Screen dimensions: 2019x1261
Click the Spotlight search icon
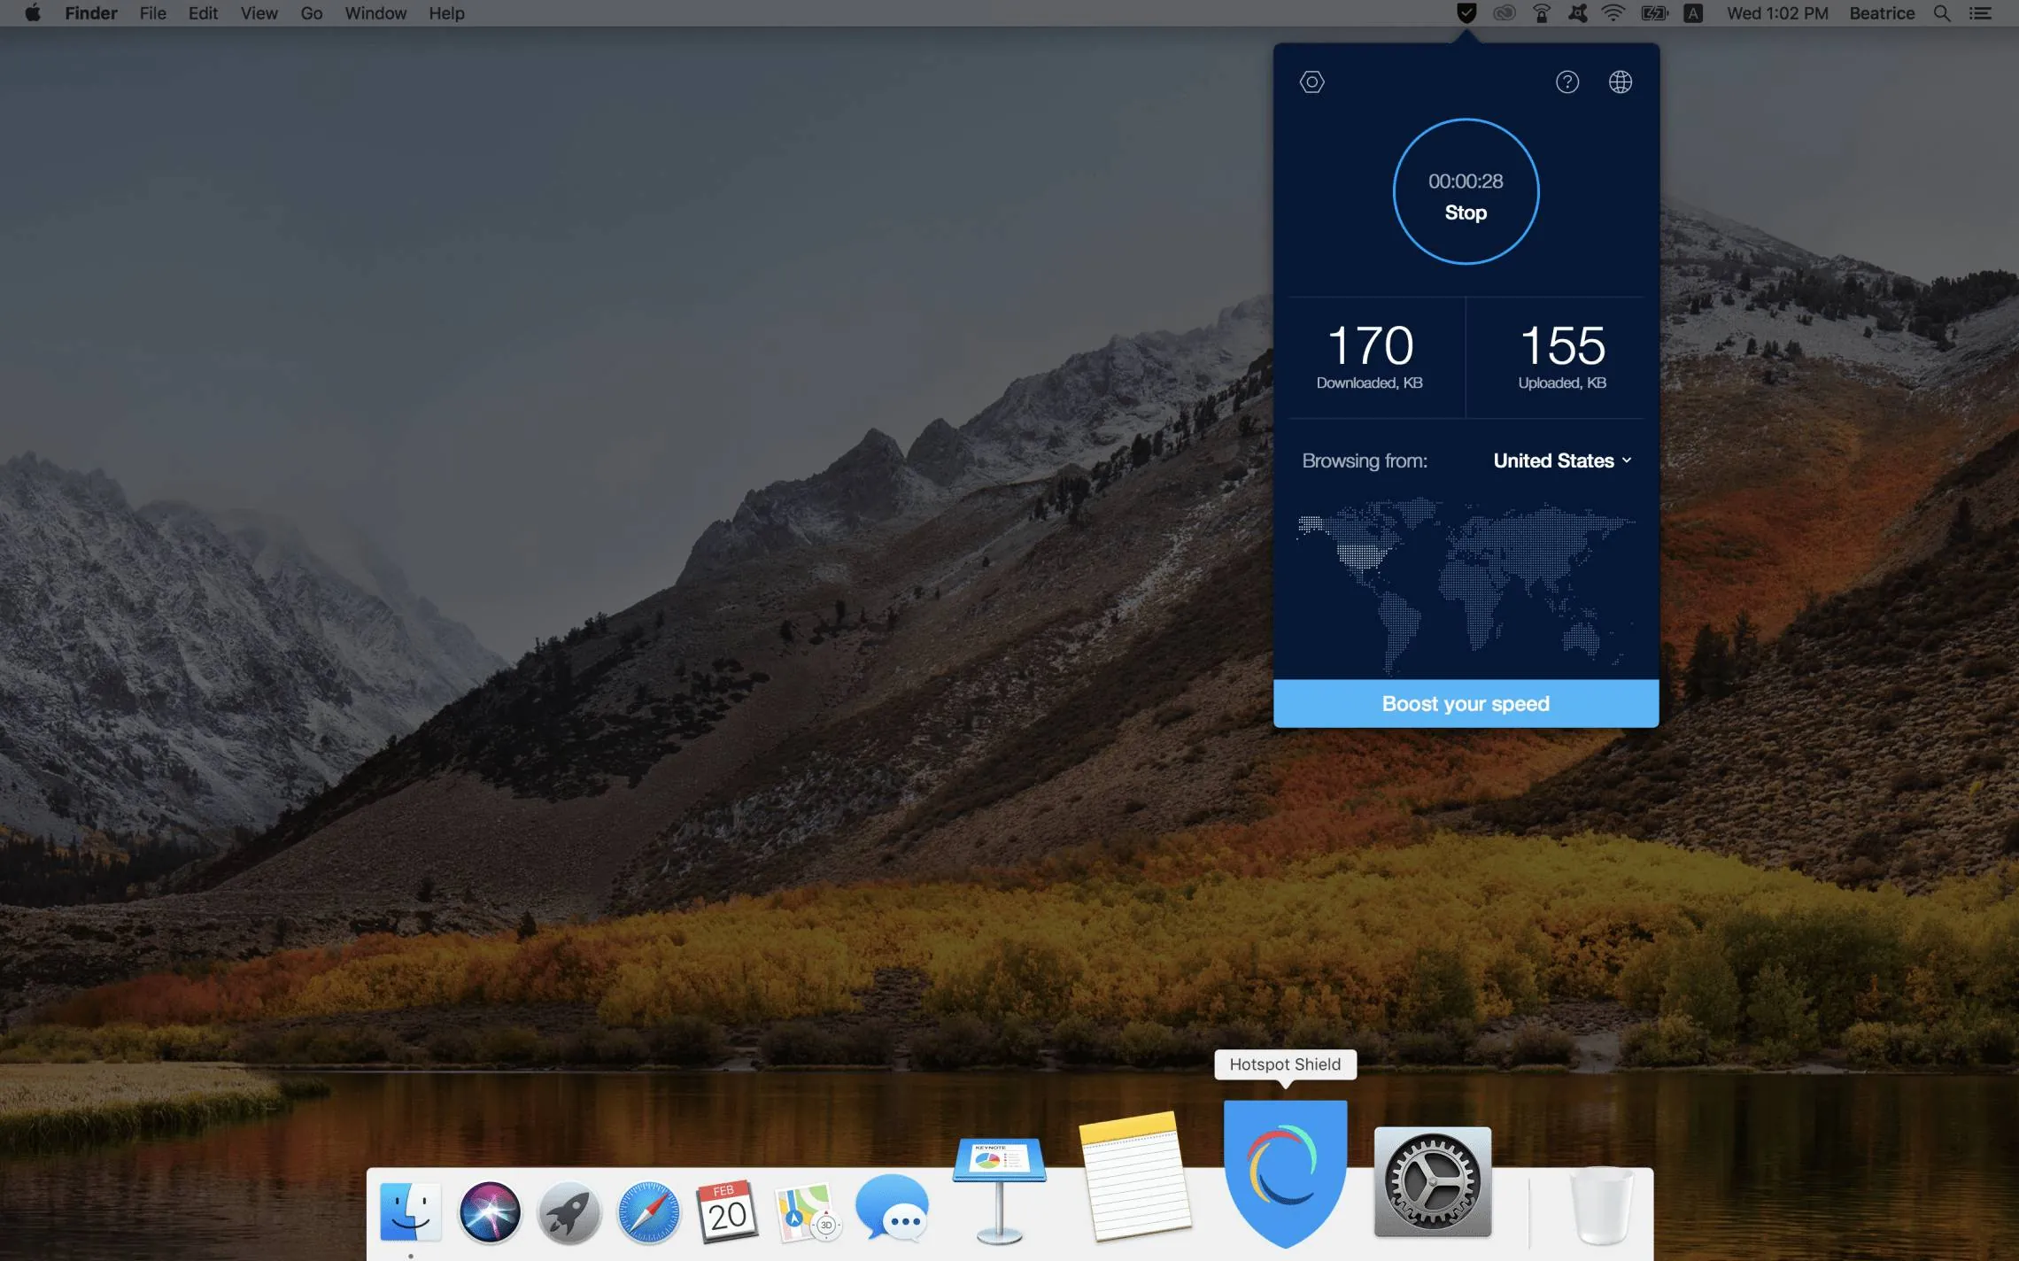1941,12
